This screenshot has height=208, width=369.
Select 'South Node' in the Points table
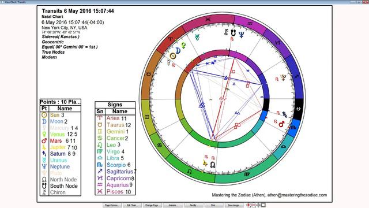[64, 186]
